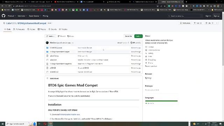Open the .gitattributes file

coord(54,56)
